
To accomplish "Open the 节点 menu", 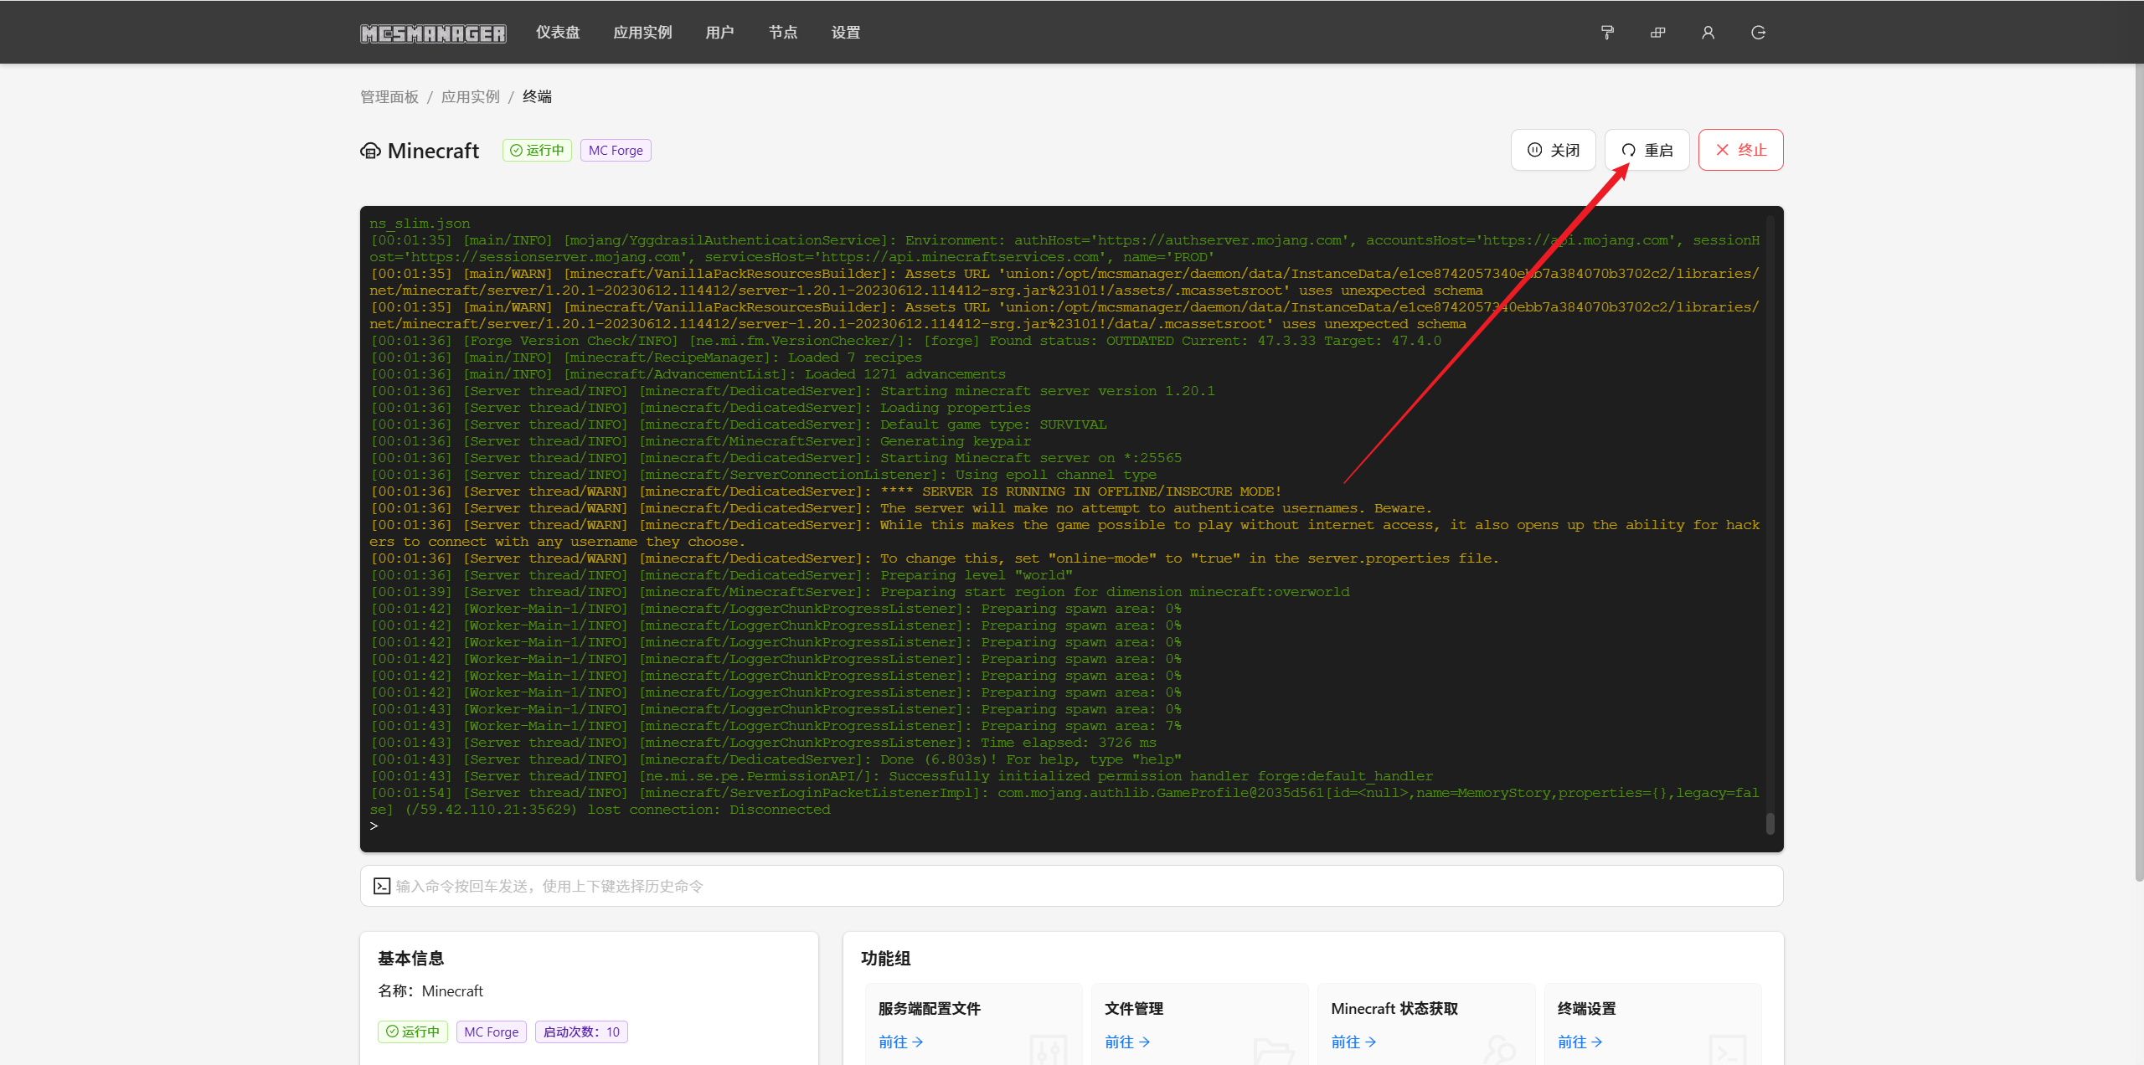I will pos(783,33).
